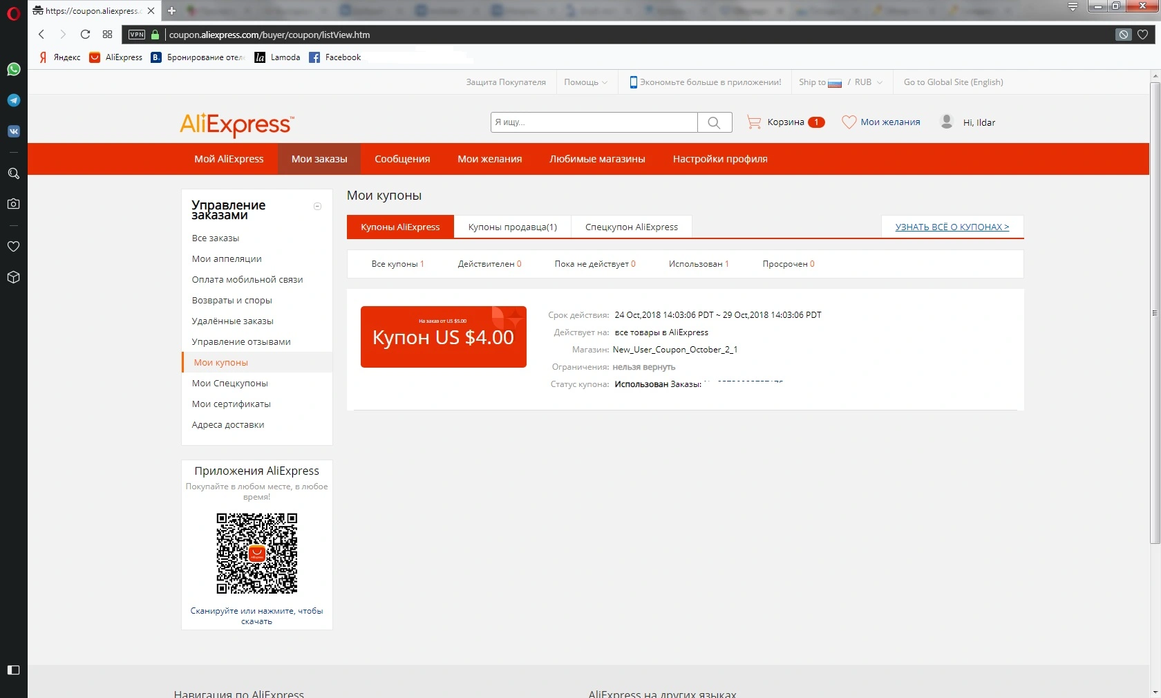
Task: Toggle the sidebar panel at the bottom left
Action: coord(13,670)
